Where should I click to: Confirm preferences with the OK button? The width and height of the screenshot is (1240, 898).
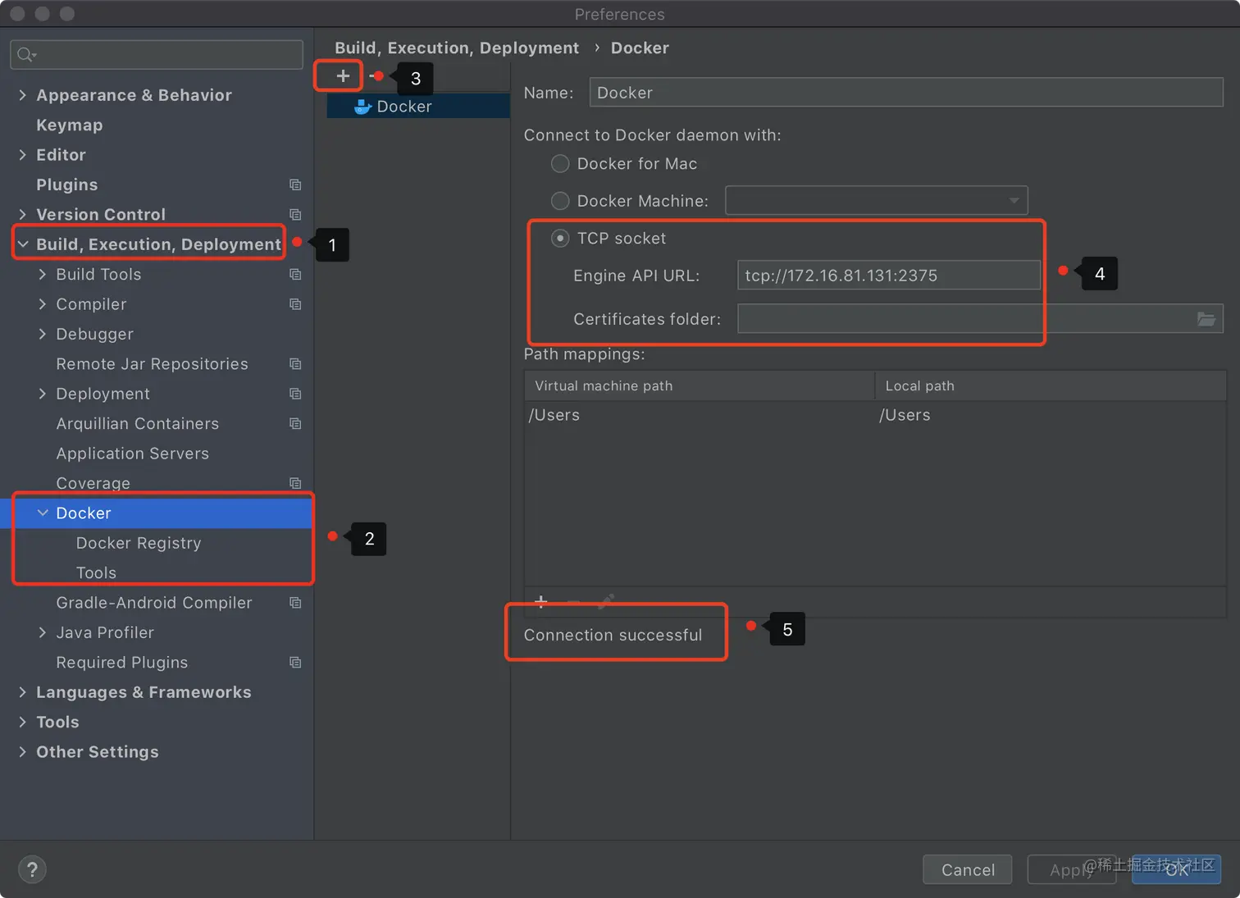click(x=1177, y=869)
